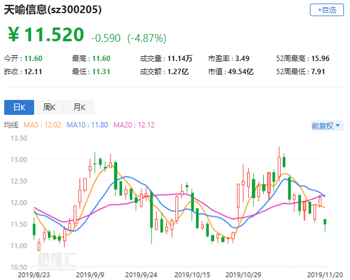The width and height of the screenshot is (350, 280).
Task: Click the 2019/10/15 date axis label
Action: [x=192, y=275]
